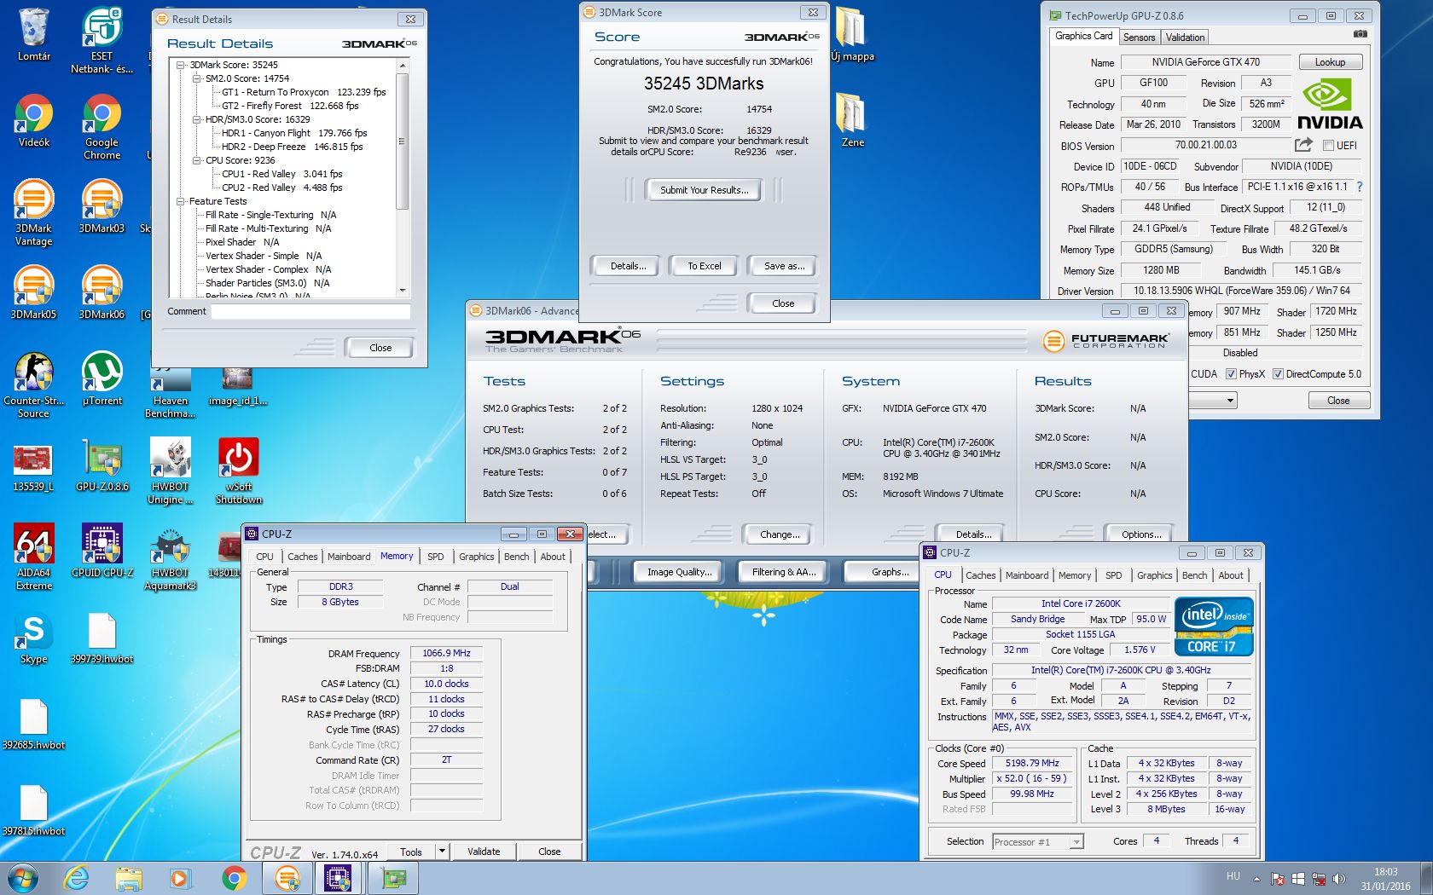Screen dimensions: 1433x895
Task: Select the AIDA64 Extreme desktop icon
Action: tap(34, 557)
